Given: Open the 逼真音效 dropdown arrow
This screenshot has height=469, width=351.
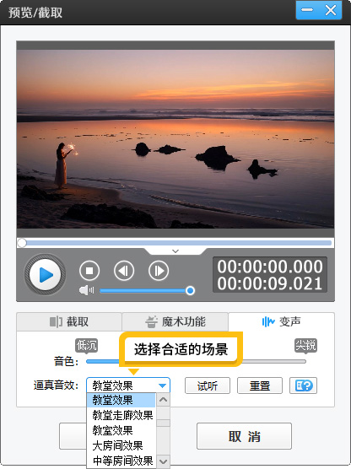Looking at the screenshot, I should pos(163,385).
